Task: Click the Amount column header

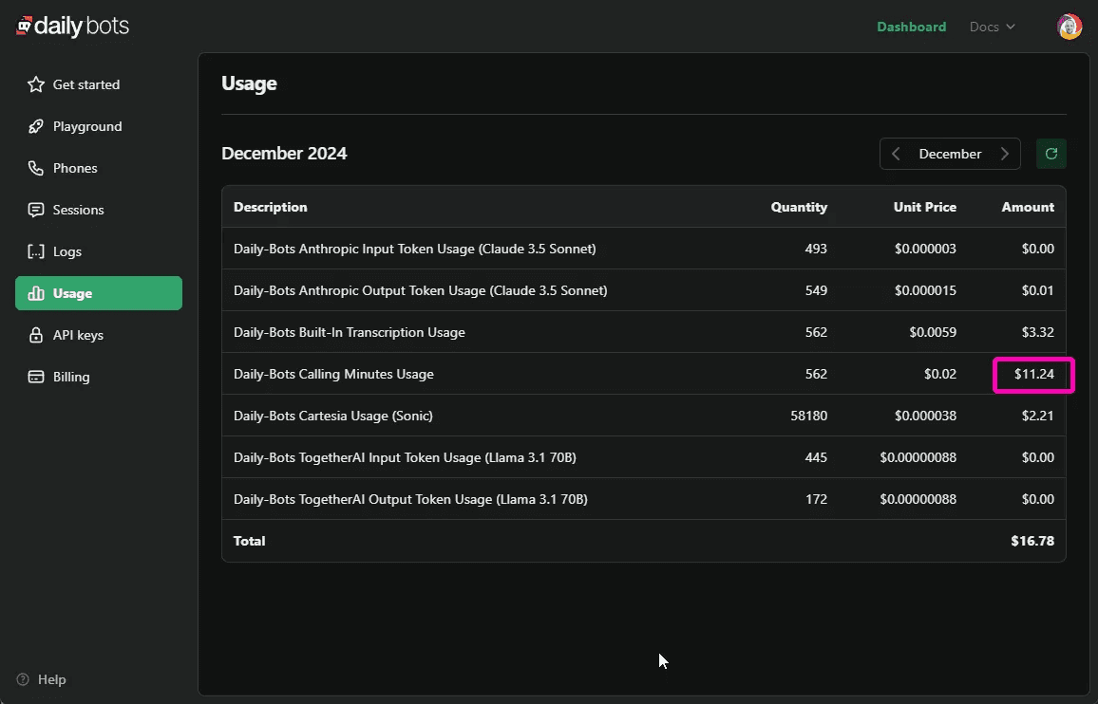Action: [1027, 207]
